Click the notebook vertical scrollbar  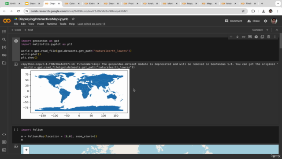point(281,41)
